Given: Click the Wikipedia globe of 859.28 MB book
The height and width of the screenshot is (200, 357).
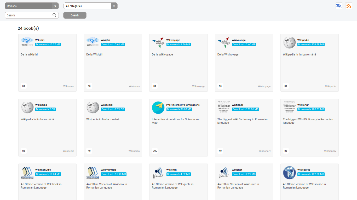Looking at the screenshot, I should tap(289, 43).
